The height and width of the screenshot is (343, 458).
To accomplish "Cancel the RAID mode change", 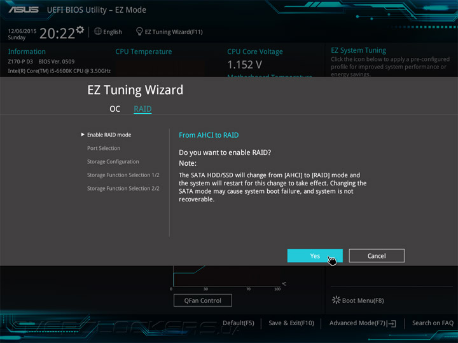I will (377, 256).
